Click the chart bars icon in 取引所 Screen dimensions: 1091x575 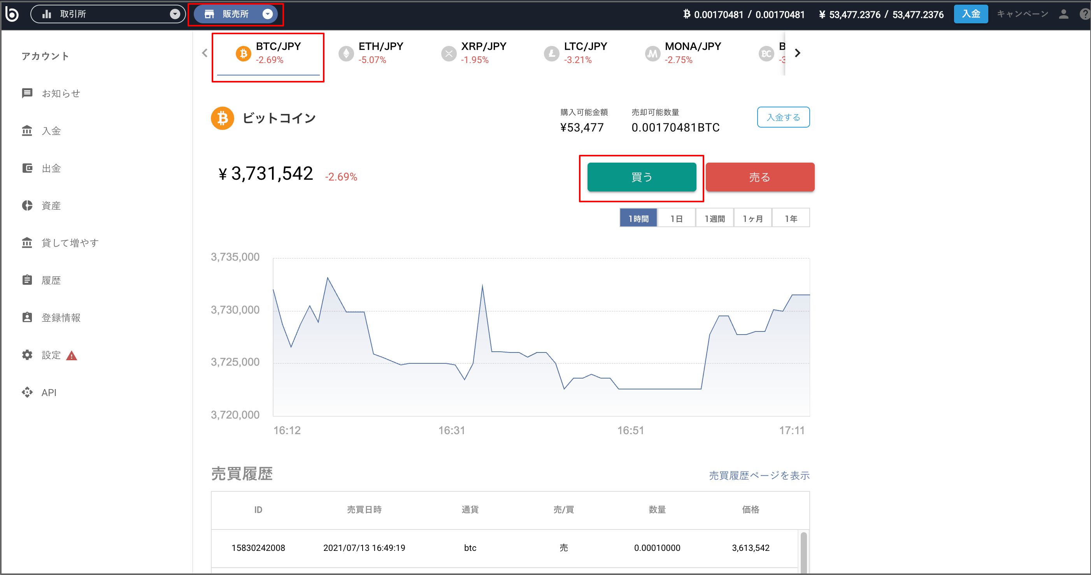click(47, 14)
